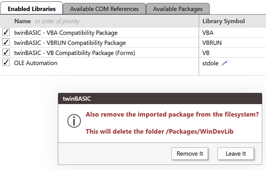Select the VBRUN Compatibility Package row name
The height and width of the screenshot is (170, 266).
70,43
